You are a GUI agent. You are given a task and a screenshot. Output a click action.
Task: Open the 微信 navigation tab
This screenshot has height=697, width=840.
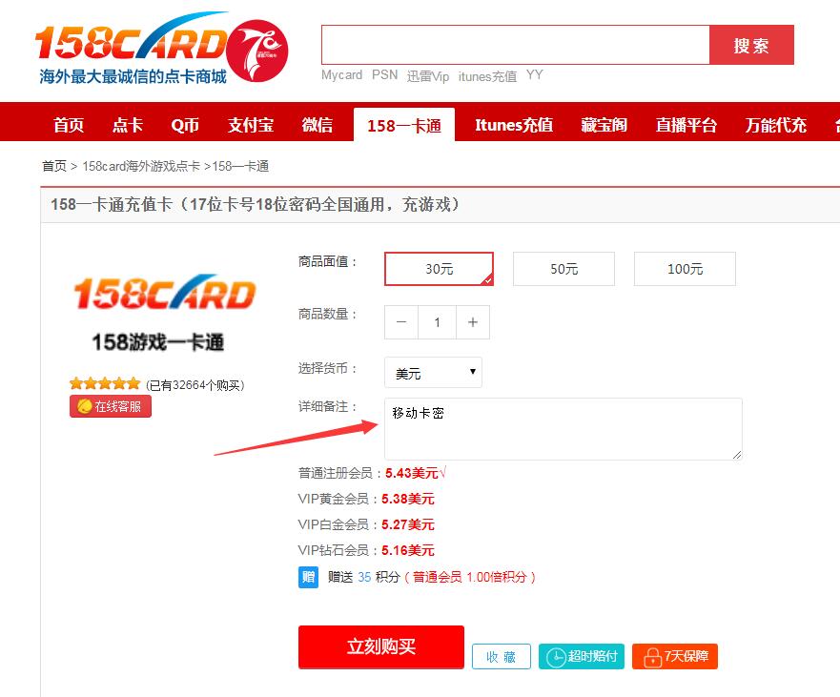[x=318, y=125]
